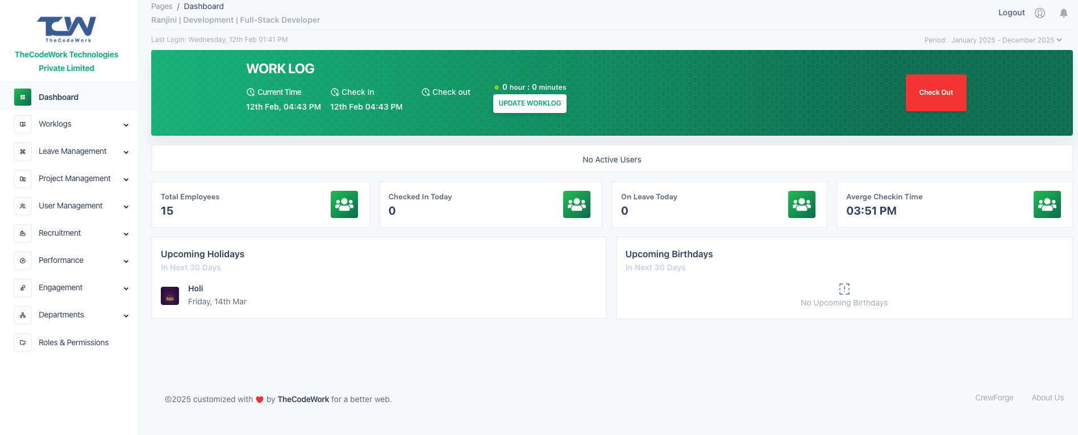Click the TheCodeWork Technologies Private Limited title
Image resolution: width=1078 pixels, height=435 pixels.
tap(66, 61)
